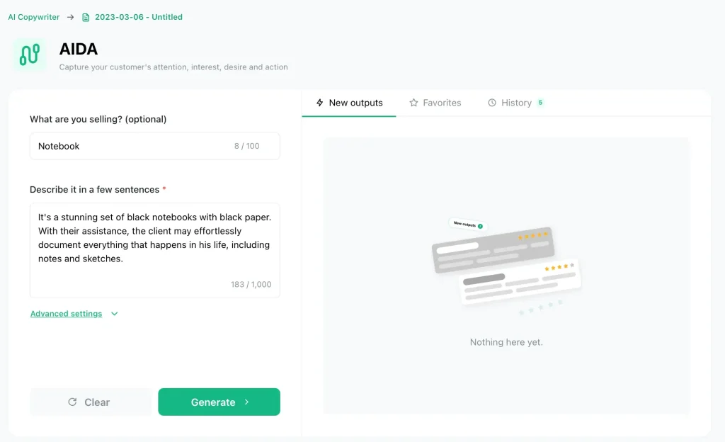Click the document icon beside 2023-03-06 - Untitled
Screen dimensions: 725x442
[86, 17]
